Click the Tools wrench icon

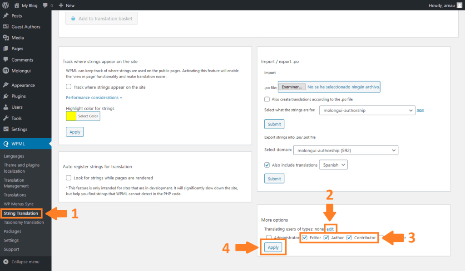coord(5,118)
